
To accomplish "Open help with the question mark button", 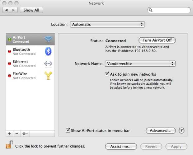I will 181,130.
